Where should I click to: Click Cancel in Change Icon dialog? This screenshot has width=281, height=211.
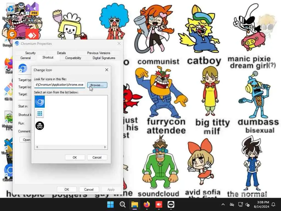[97, 157]
